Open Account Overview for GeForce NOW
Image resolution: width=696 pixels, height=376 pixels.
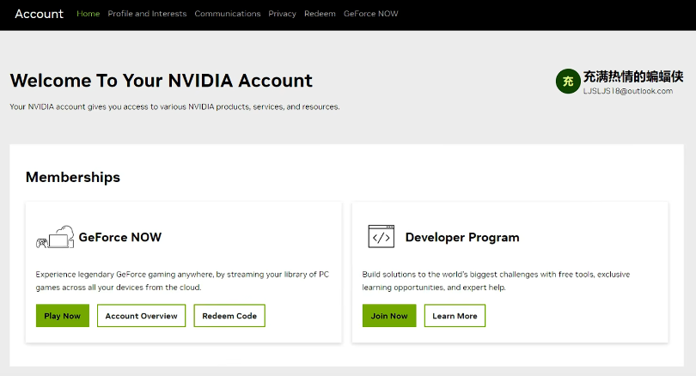[141, 316]
